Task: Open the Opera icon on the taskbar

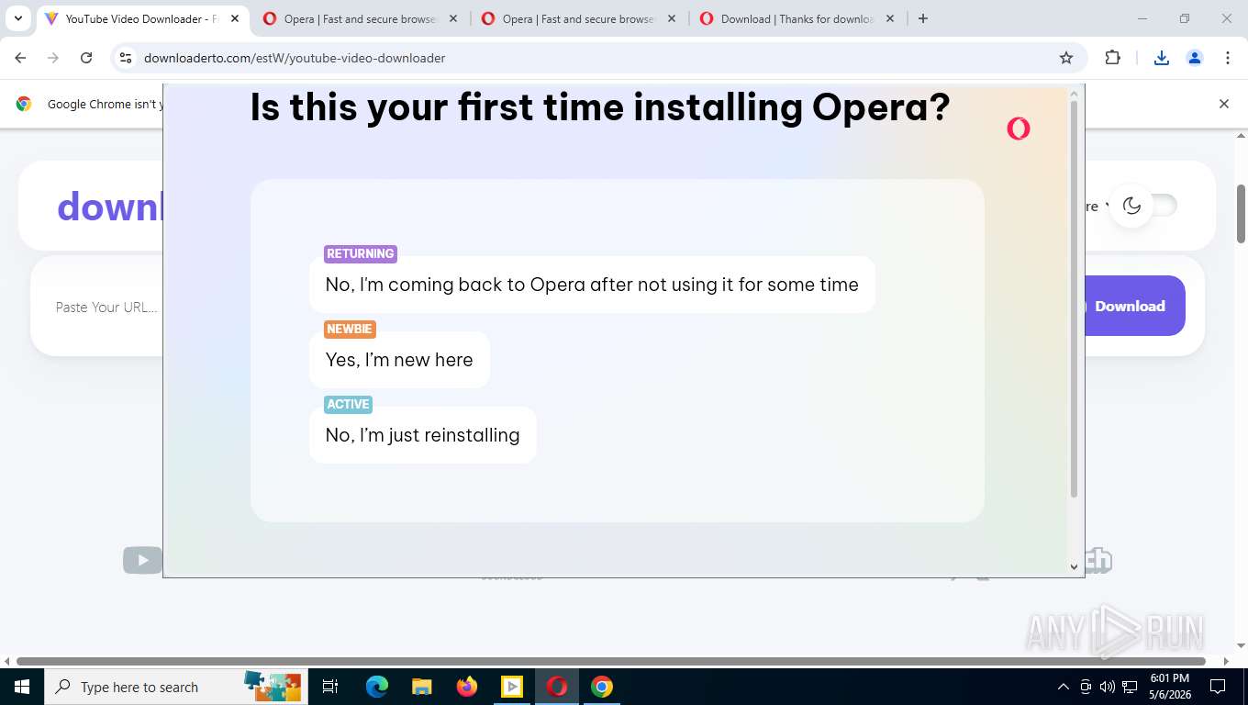Action: click(x=557, y=687)
